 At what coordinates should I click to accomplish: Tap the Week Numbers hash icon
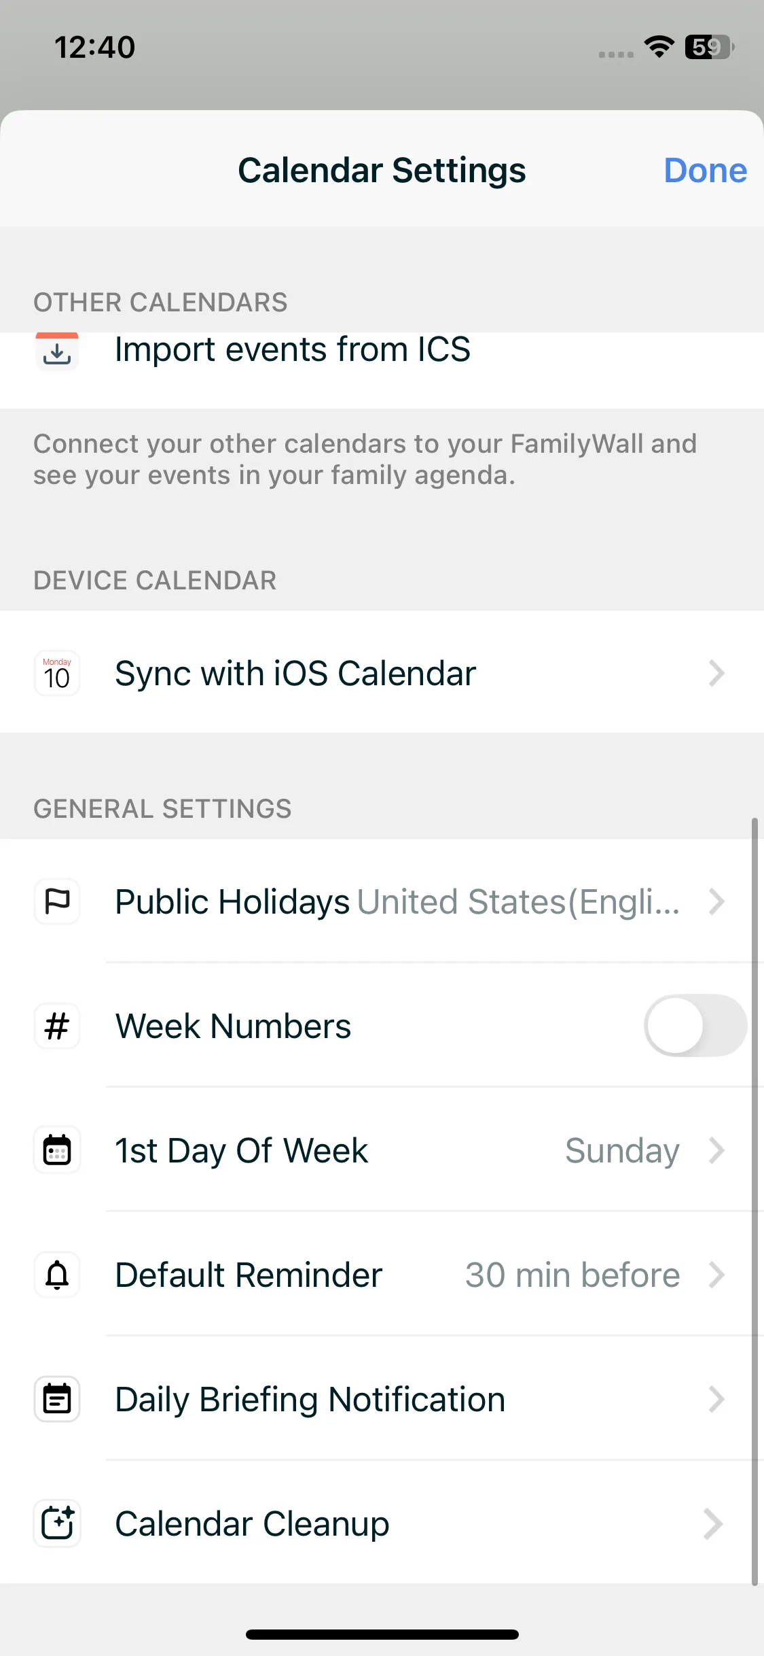coord(57,1027)
